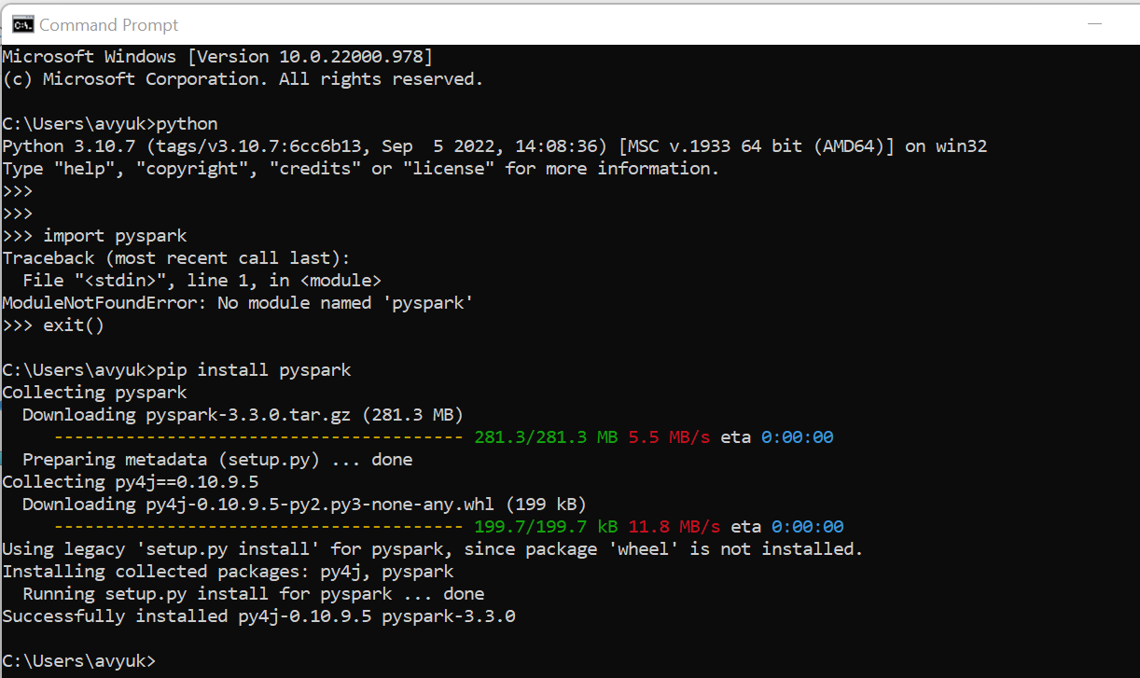Click the 'Traceback (most recent call last)' line

coord(176,258)
